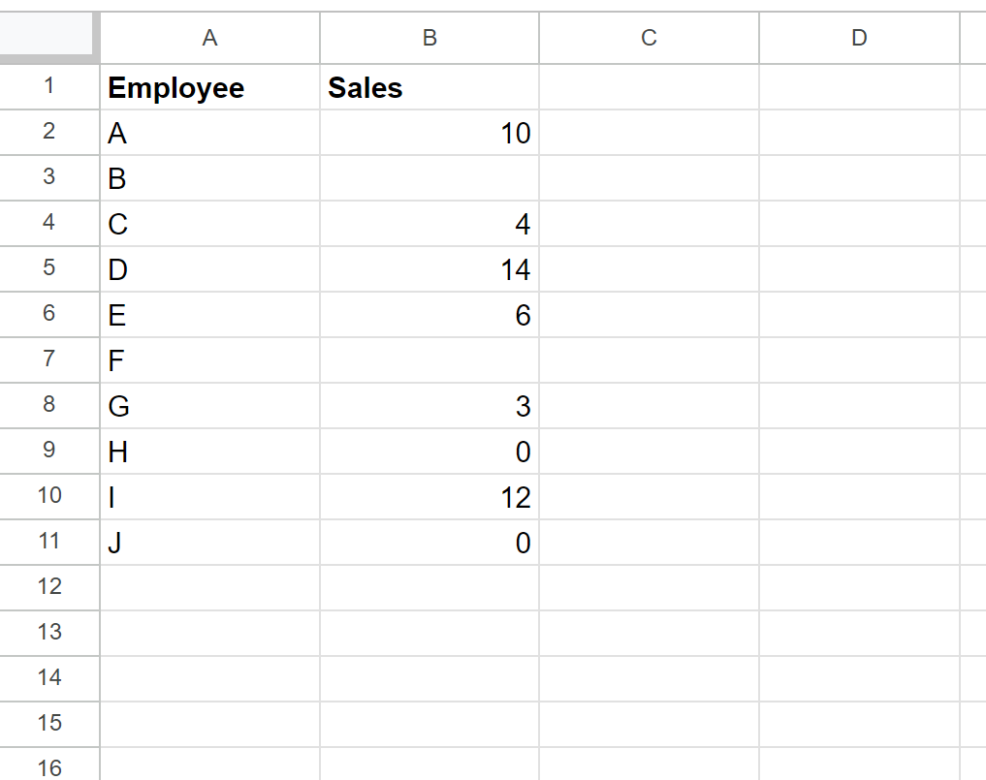Select the Sales value 0 for employee H
The image size is (986, 780).
429,452
